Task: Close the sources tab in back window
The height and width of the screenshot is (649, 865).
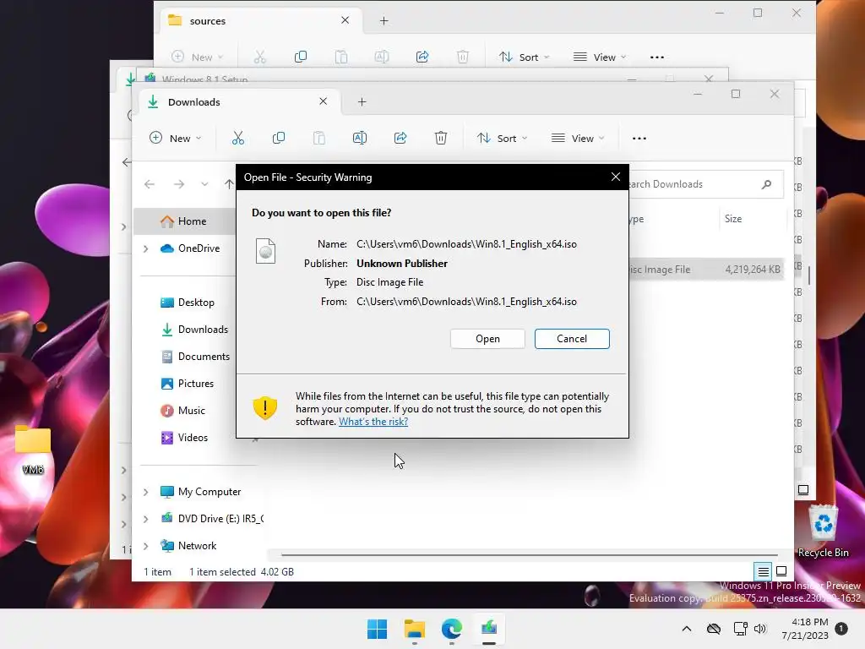Action: pyautogui.click(x=345, y=20)
